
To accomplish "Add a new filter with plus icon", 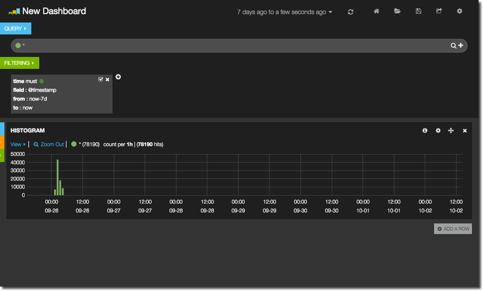I will (x=118, y=77).
